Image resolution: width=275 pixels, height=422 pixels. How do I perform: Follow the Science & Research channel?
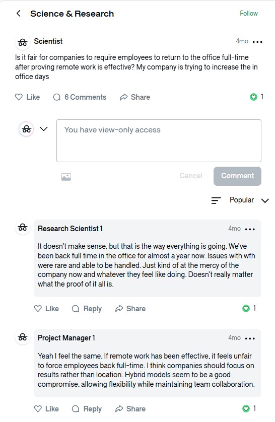point(249,14)
